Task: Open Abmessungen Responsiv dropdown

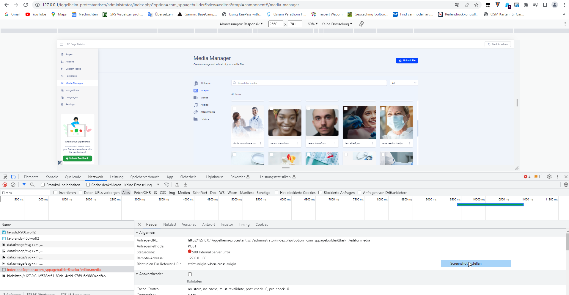Action: point(241,24)
